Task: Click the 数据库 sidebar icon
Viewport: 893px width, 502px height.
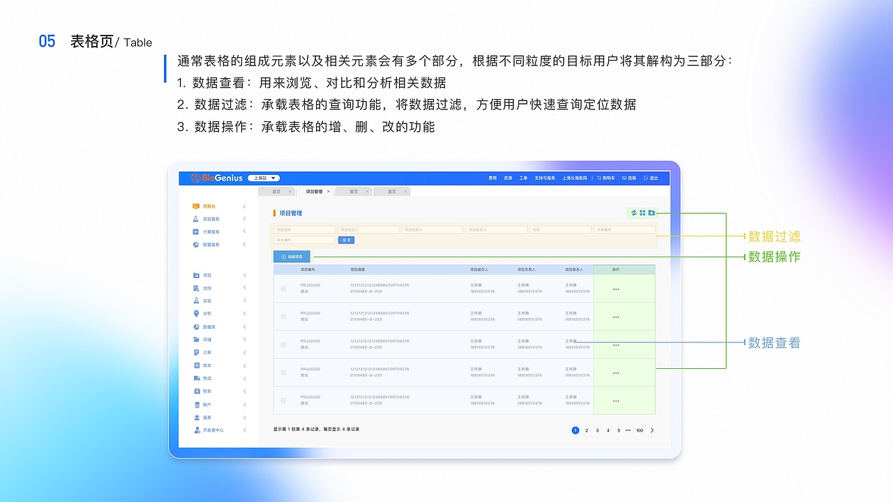Action: point(197,327)
